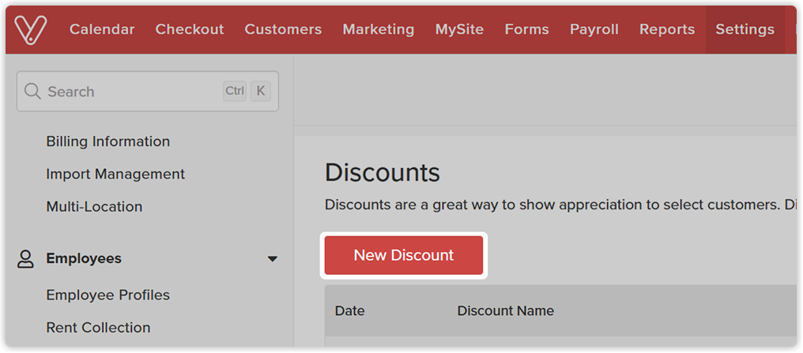
Task: Open Billing Information settings
Action: point(108,141)
